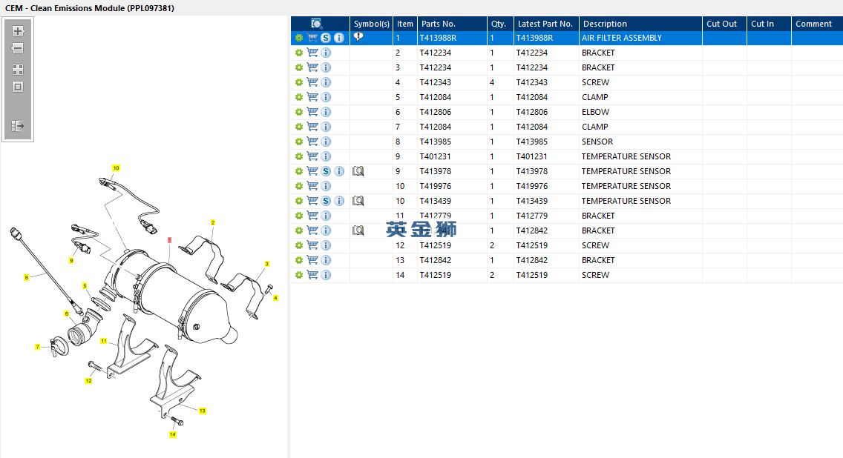Click the gear icon for AIR FILTER ASSEMBLY row
This screenshot has width=843, height=458.
[x=299, y=38]
